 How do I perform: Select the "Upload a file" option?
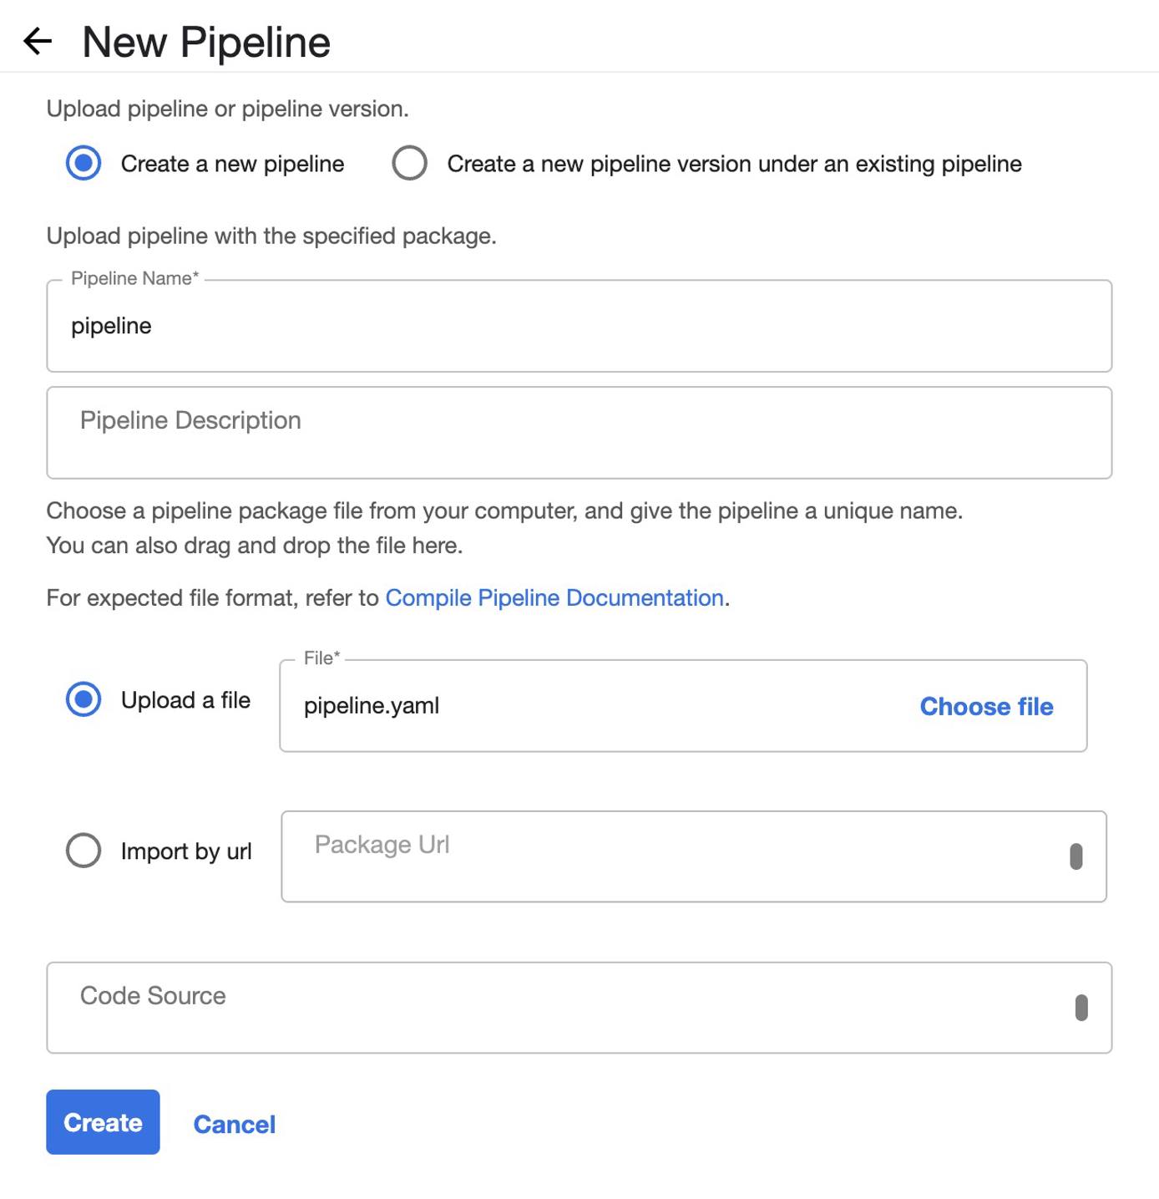pos(83,699)
